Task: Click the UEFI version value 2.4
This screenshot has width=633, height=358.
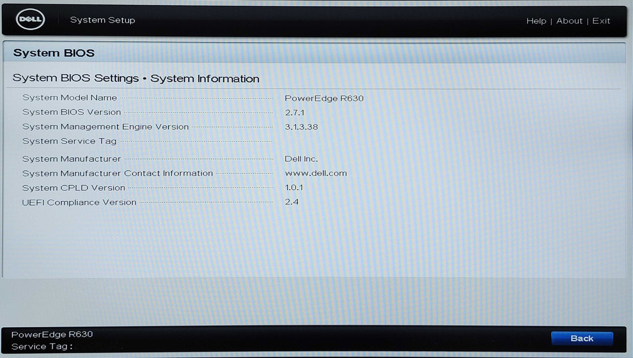Action: point(292,202)
